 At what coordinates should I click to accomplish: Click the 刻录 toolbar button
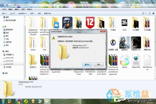pyautogui.click(x=39, y=13)
